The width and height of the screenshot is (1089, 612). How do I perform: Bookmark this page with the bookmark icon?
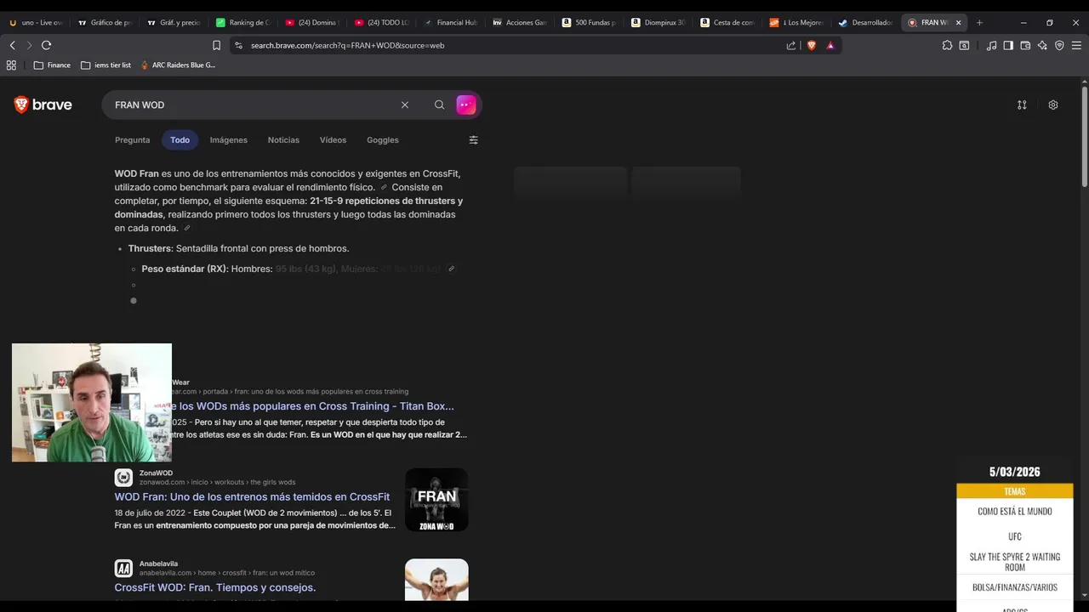pos(216,45)
